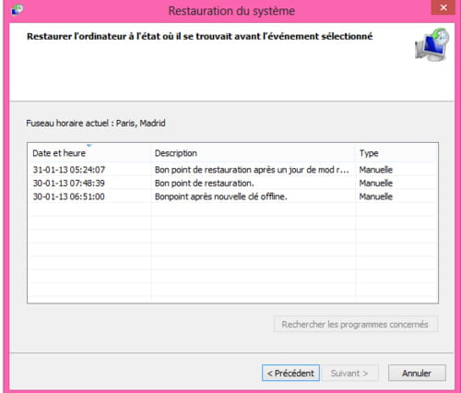This screenshot has height=393, width=461.
Task: Click Manuelle type in the first row
Action: (376, 170)
